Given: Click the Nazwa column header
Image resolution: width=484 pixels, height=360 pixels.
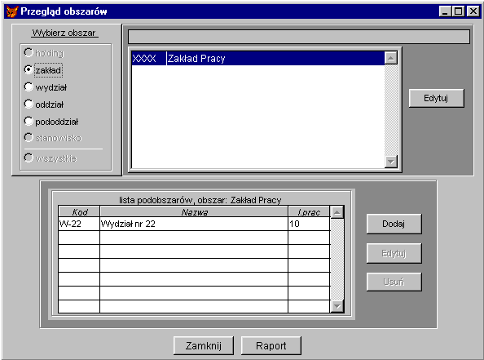Looking at the screenshot, I should [x=194, y=212].
